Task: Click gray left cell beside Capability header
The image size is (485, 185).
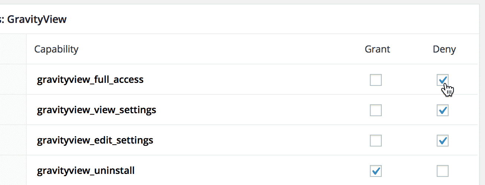Action: pos(13,49)
